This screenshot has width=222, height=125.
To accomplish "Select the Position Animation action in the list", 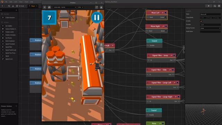I will click(9, 35).
